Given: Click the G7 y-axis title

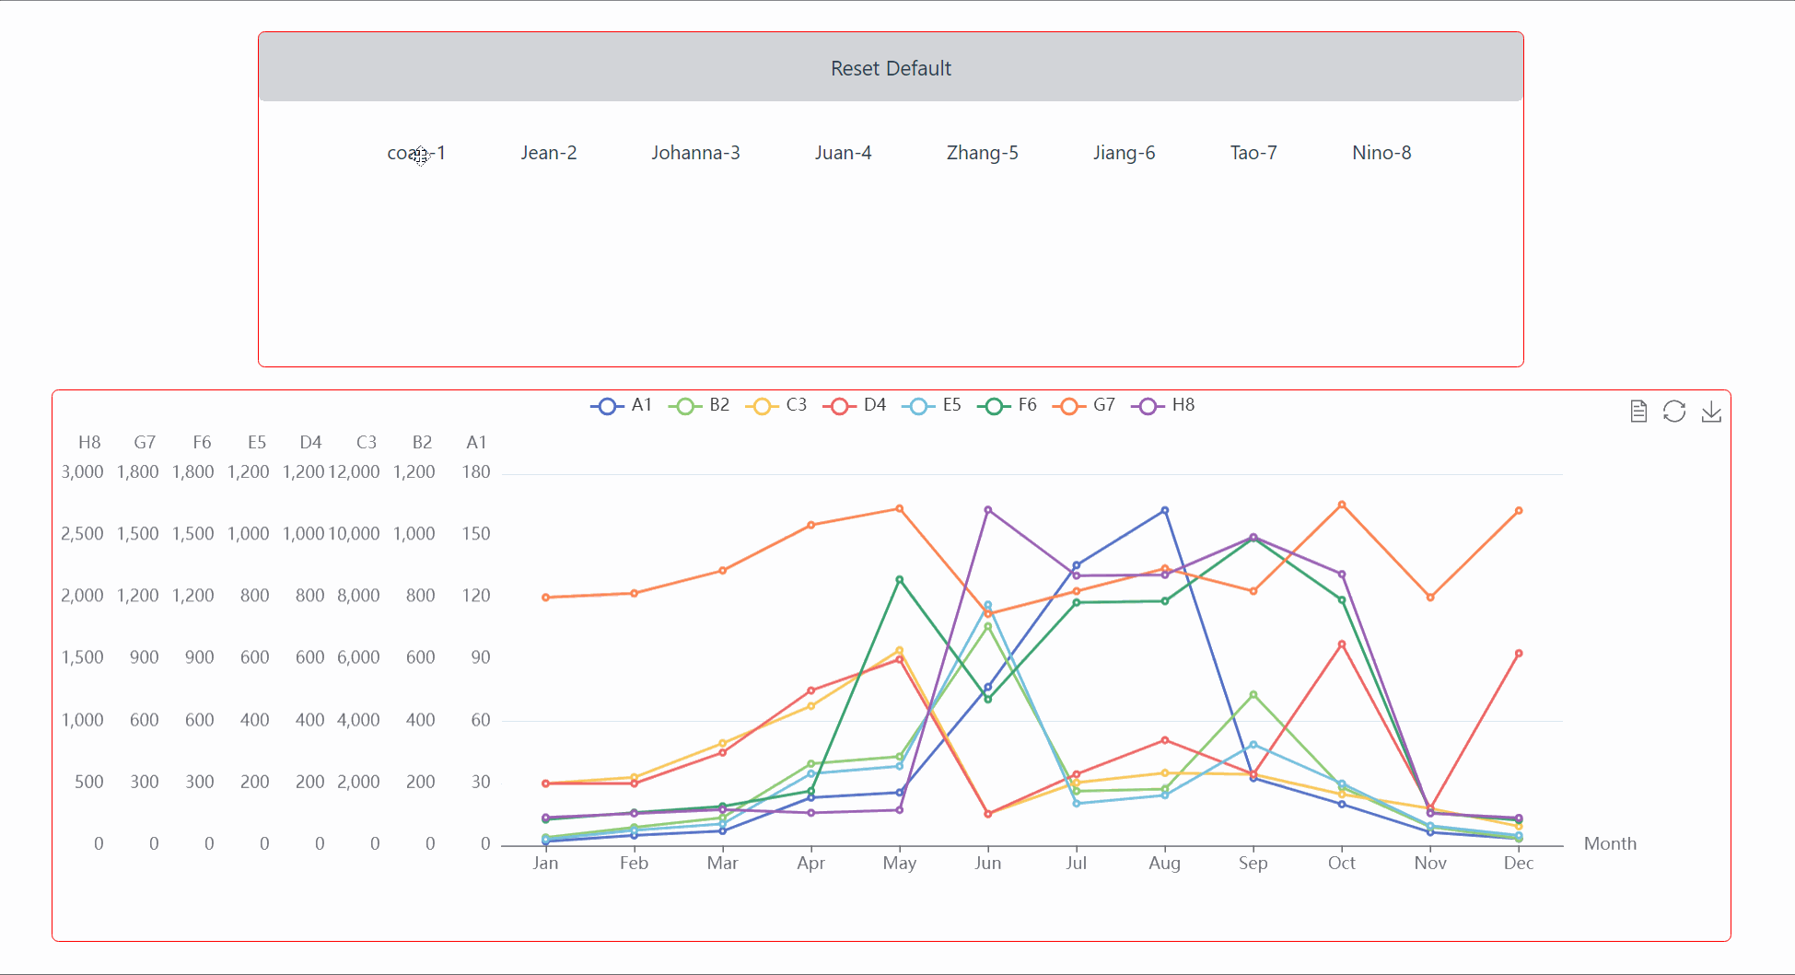Looking at the screenshot, I should click(145, 442).
